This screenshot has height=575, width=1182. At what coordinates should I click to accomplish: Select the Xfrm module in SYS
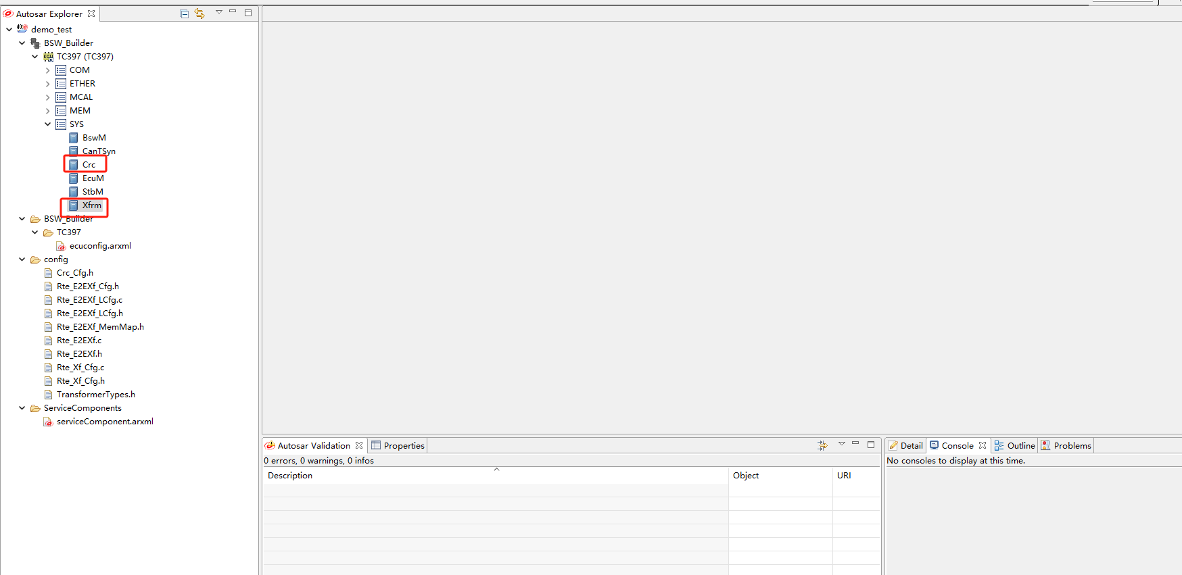point(91,205)
